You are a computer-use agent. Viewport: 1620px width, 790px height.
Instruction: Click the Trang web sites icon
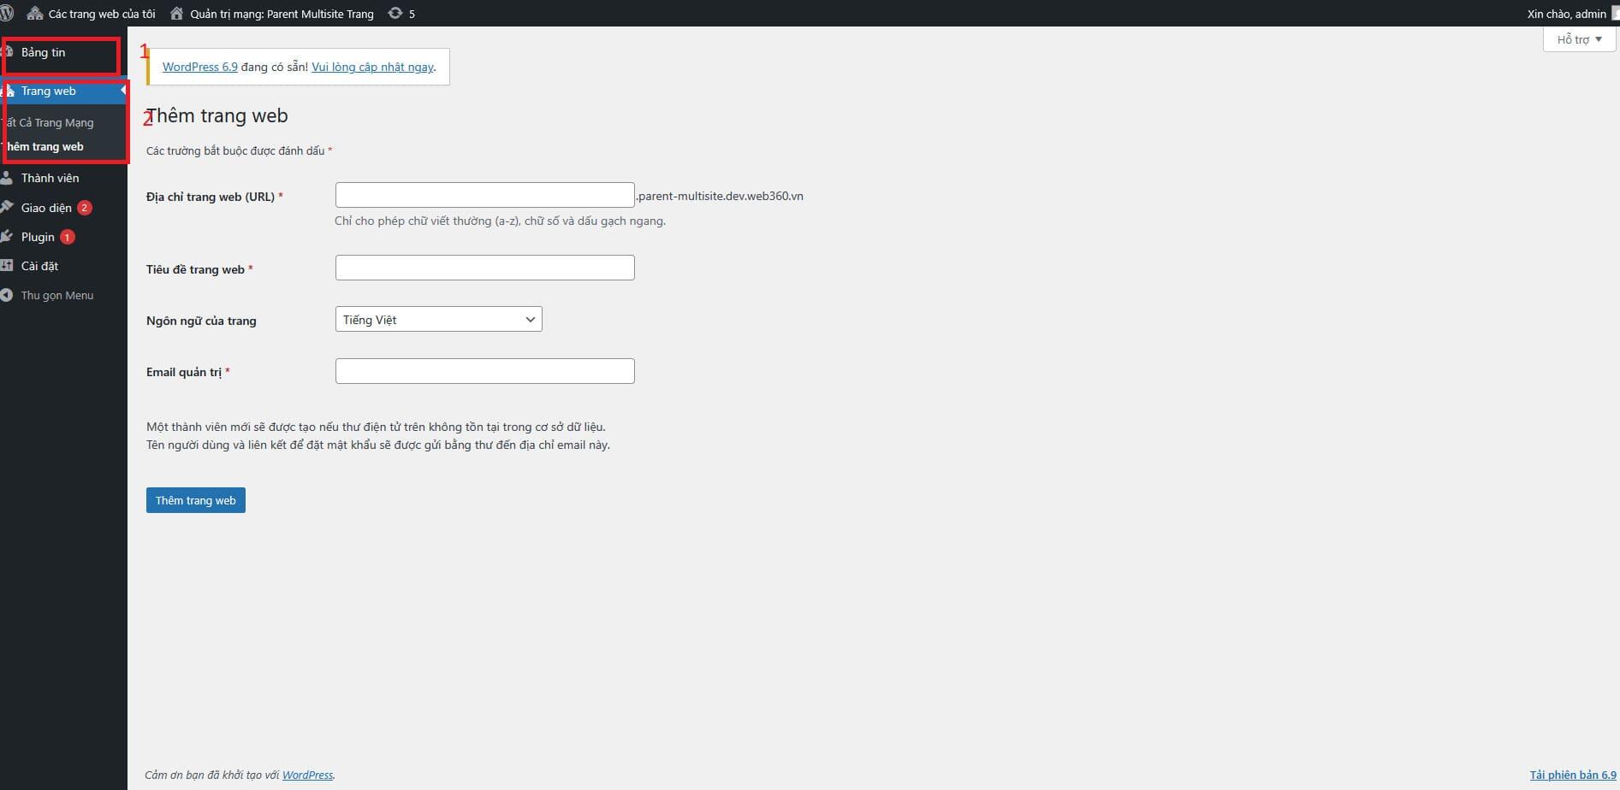coord(9,91)
